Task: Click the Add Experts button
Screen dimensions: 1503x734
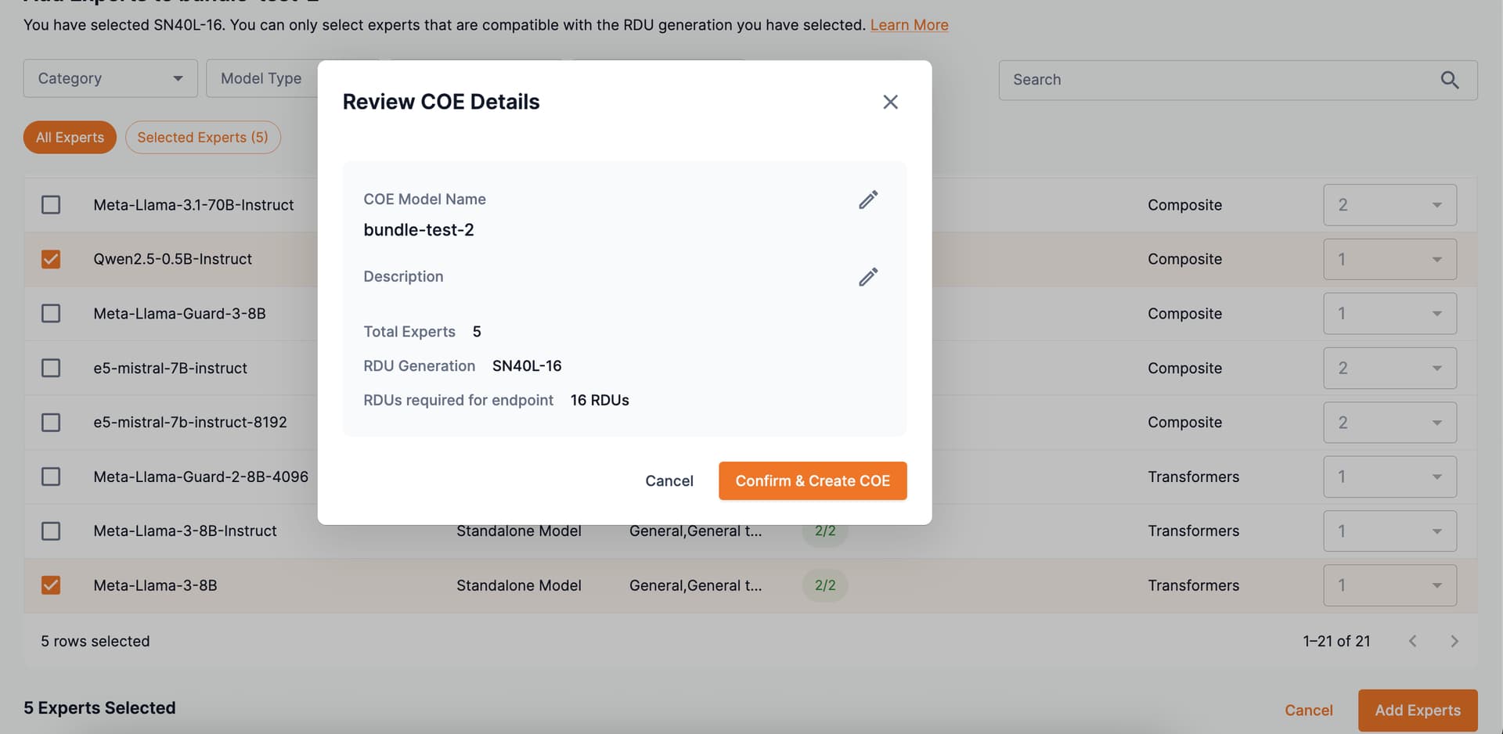Action: [1418, 711]
